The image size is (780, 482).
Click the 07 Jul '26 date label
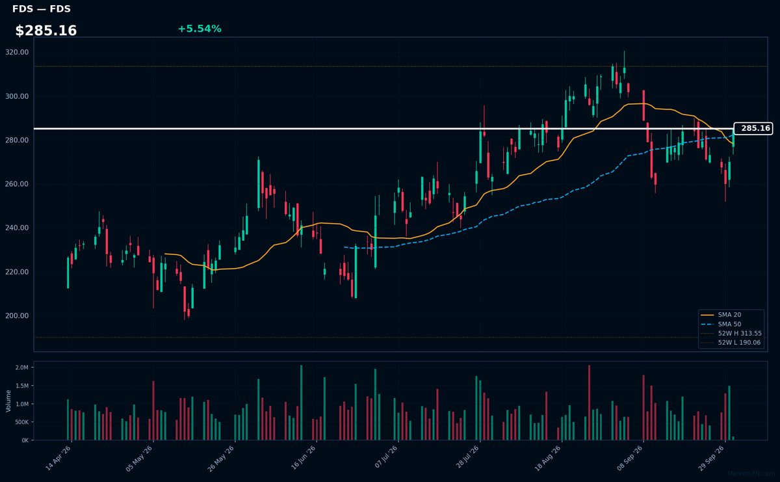[x=386, y=457]
